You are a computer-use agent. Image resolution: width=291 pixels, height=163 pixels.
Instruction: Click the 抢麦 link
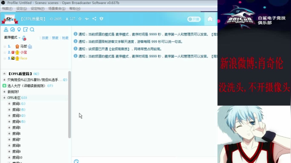pos(65,38)
